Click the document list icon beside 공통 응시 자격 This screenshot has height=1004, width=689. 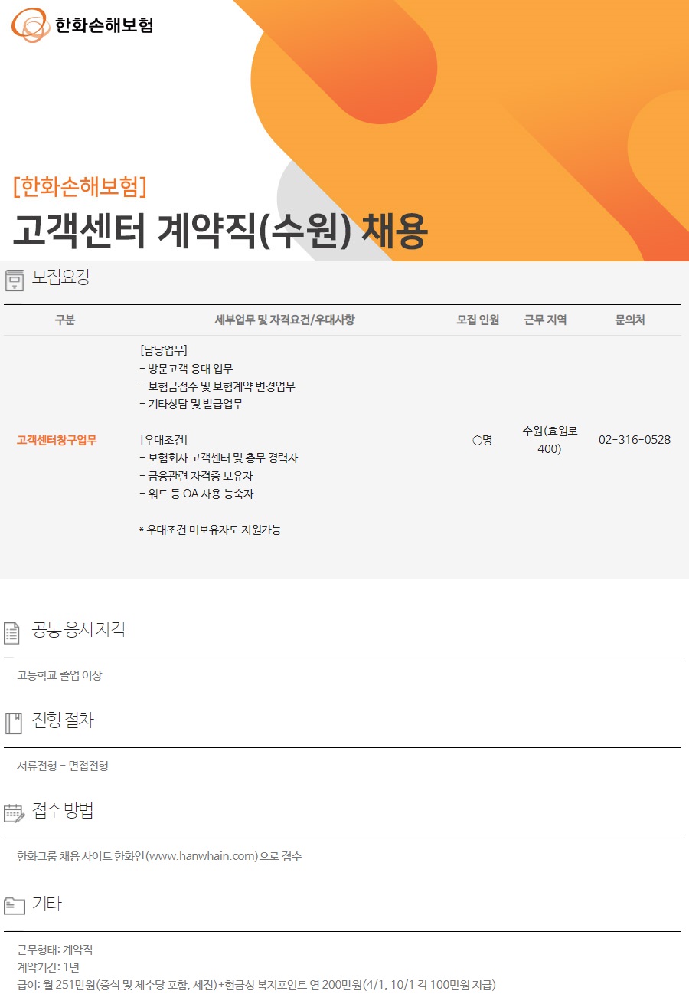pos(12,632)
